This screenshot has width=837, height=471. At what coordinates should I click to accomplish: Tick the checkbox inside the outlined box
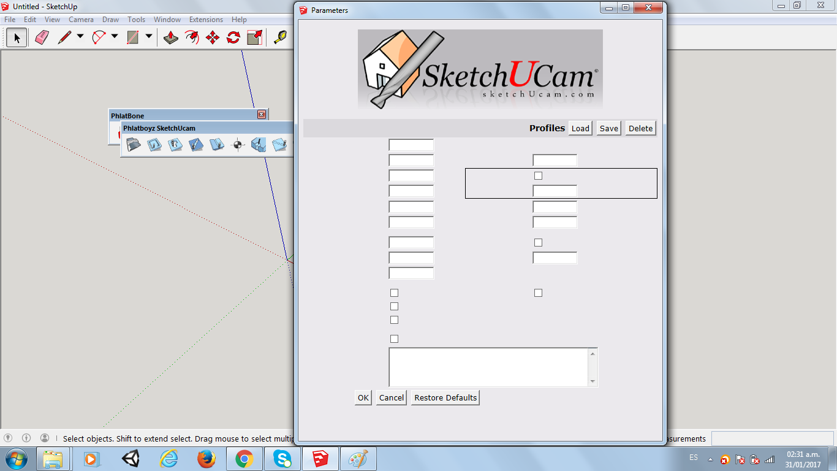[x=538, y=176]
